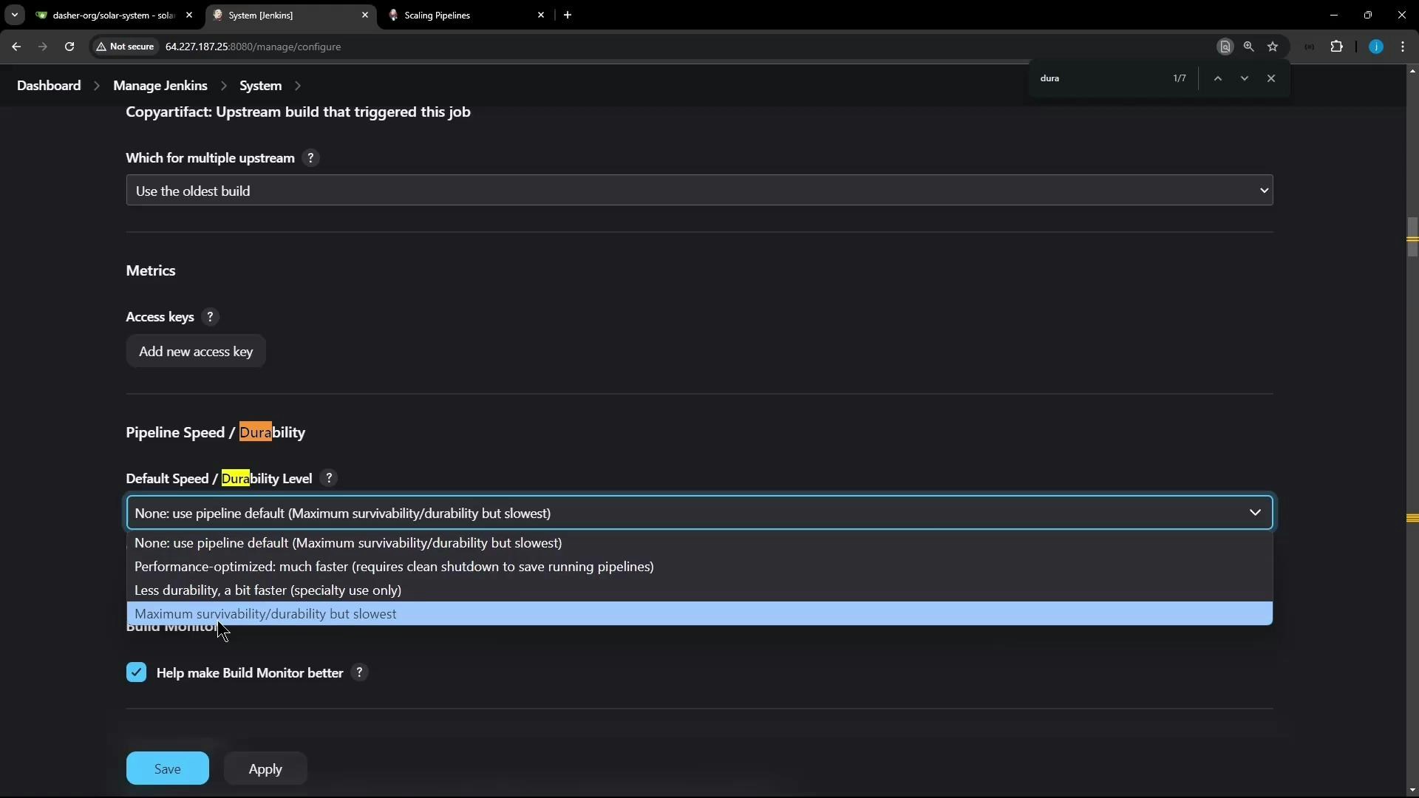
Task: Apply the configuration changes
Action: 265,768
